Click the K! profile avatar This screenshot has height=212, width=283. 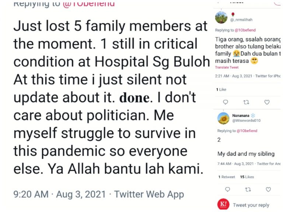coord(224,204)
